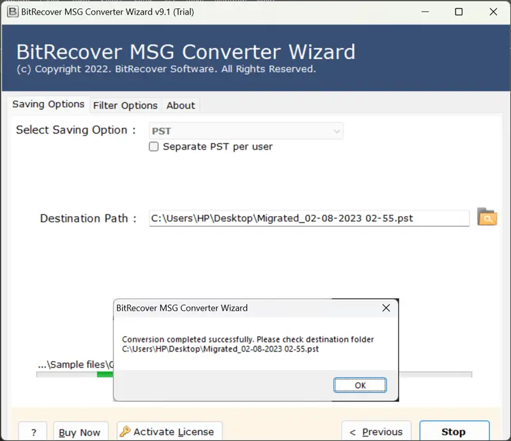Minimize the MSG Converter Wizard window

click(425, 12)
